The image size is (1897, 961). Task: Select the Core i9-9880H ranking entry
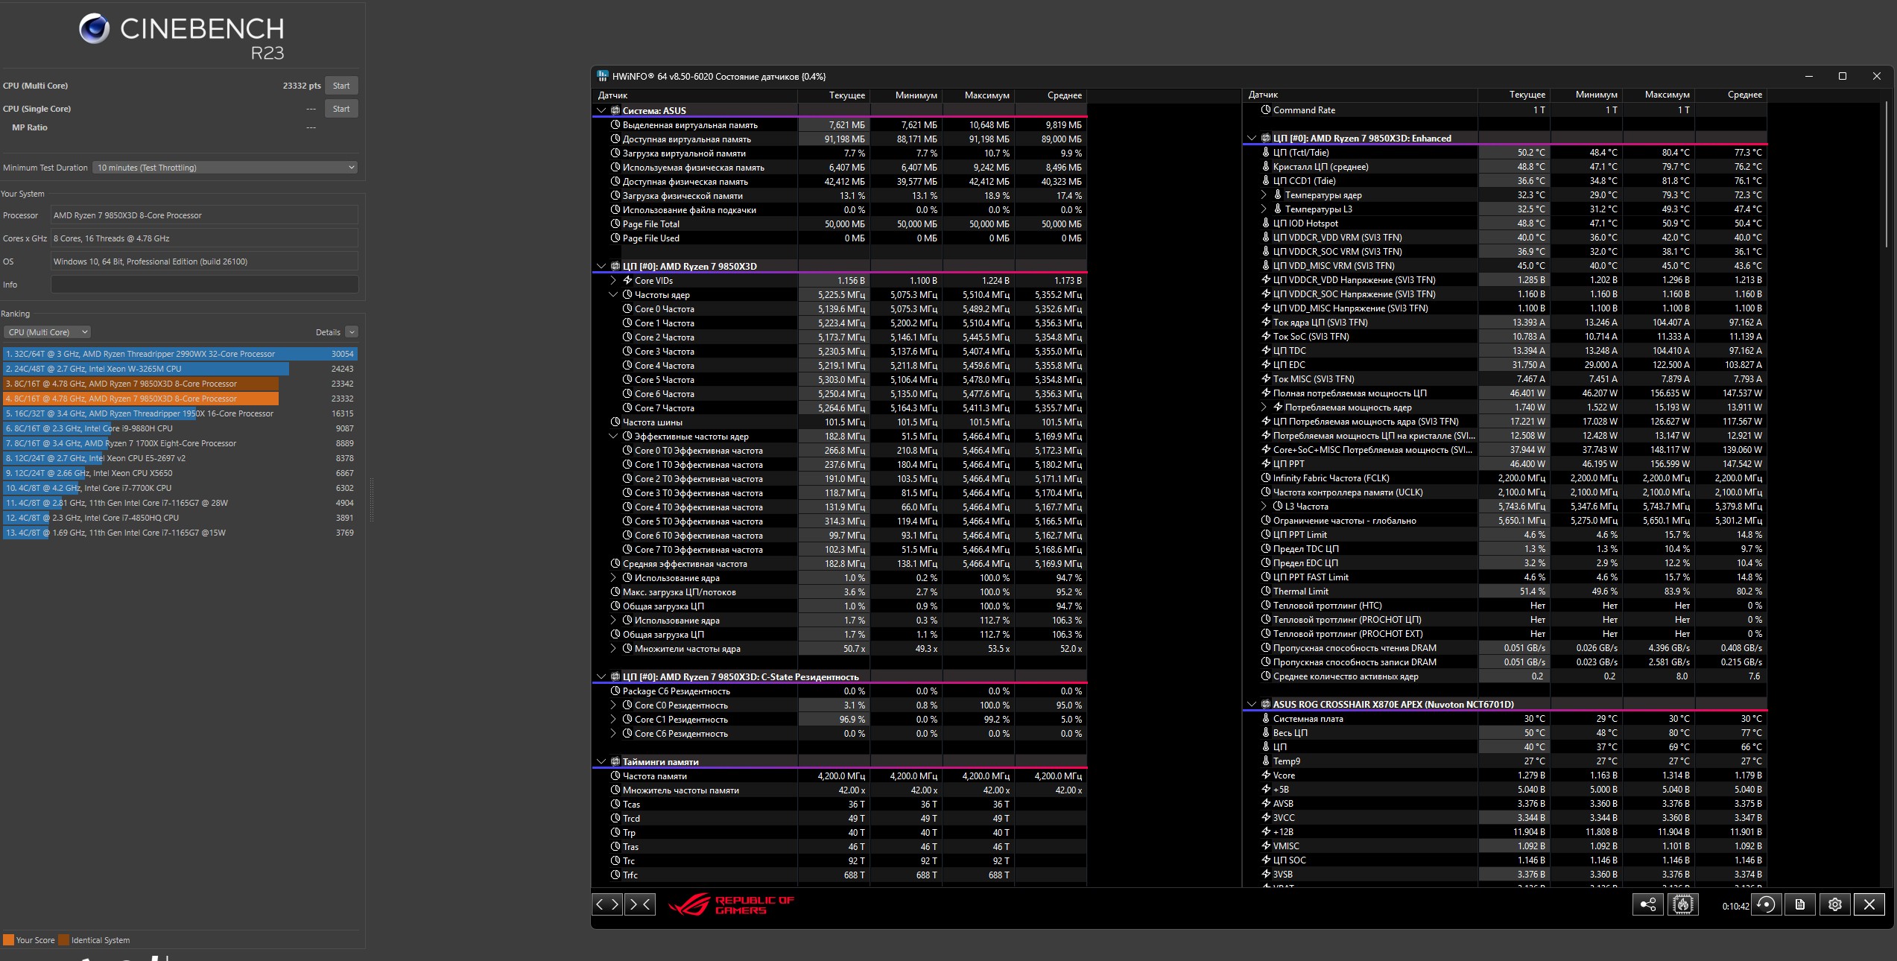coord(180,428)
